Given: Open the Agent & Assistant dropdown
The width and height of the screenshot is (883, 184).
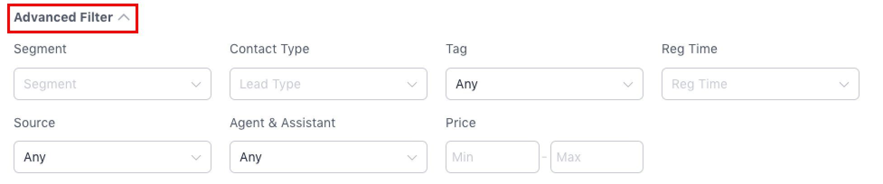Looking at the screenshot, I should coord(320,157).
